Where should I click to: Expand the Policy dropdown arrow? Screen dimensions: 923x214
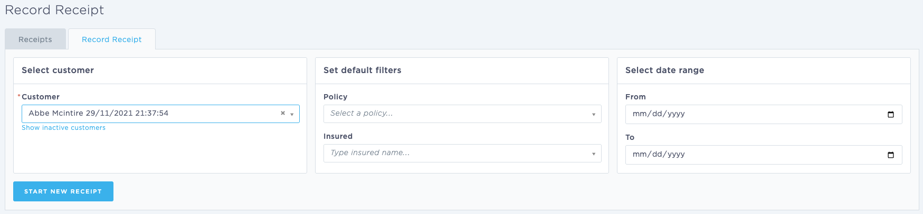pos(594,114)
